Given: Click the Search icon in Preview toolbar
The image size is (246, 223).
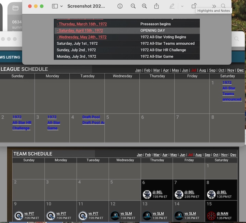Looking at the screenshot, I should pos(223,6).
